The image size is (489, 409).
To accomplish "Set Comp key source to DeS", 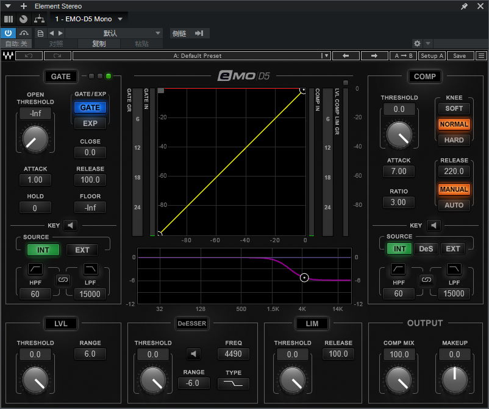I will [426, 249].
